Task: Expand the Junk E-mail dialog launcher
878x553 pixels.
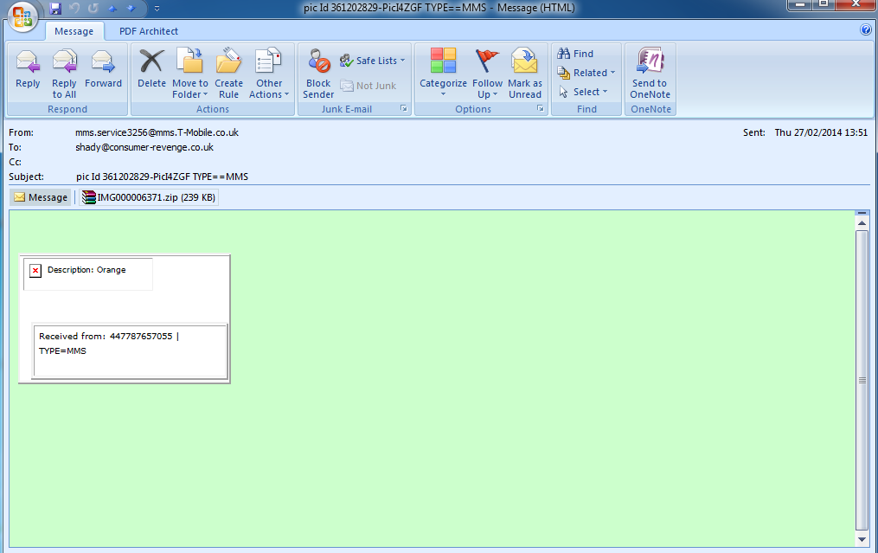Action: pyautogui.click(x=403, y=109)
